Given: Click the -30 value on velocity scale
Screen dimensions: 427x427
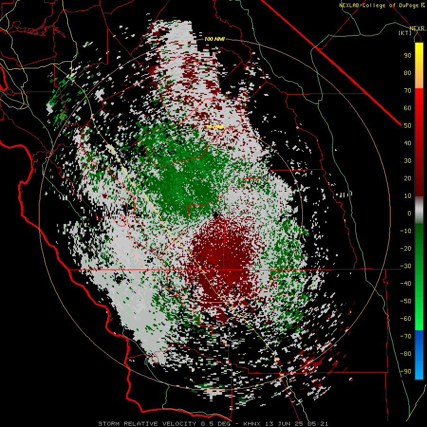Looking at the screenshot, I should (406, 266).
